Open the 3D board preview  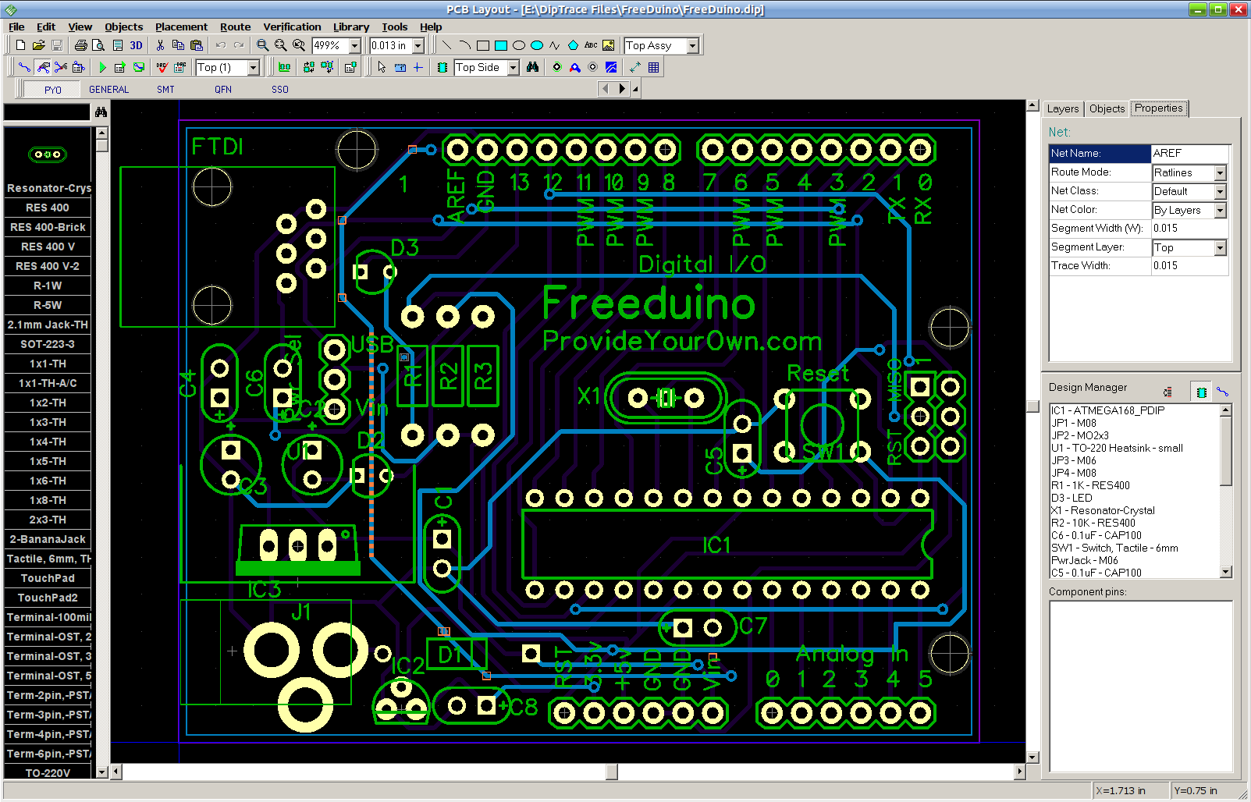[x=135, y=44]
